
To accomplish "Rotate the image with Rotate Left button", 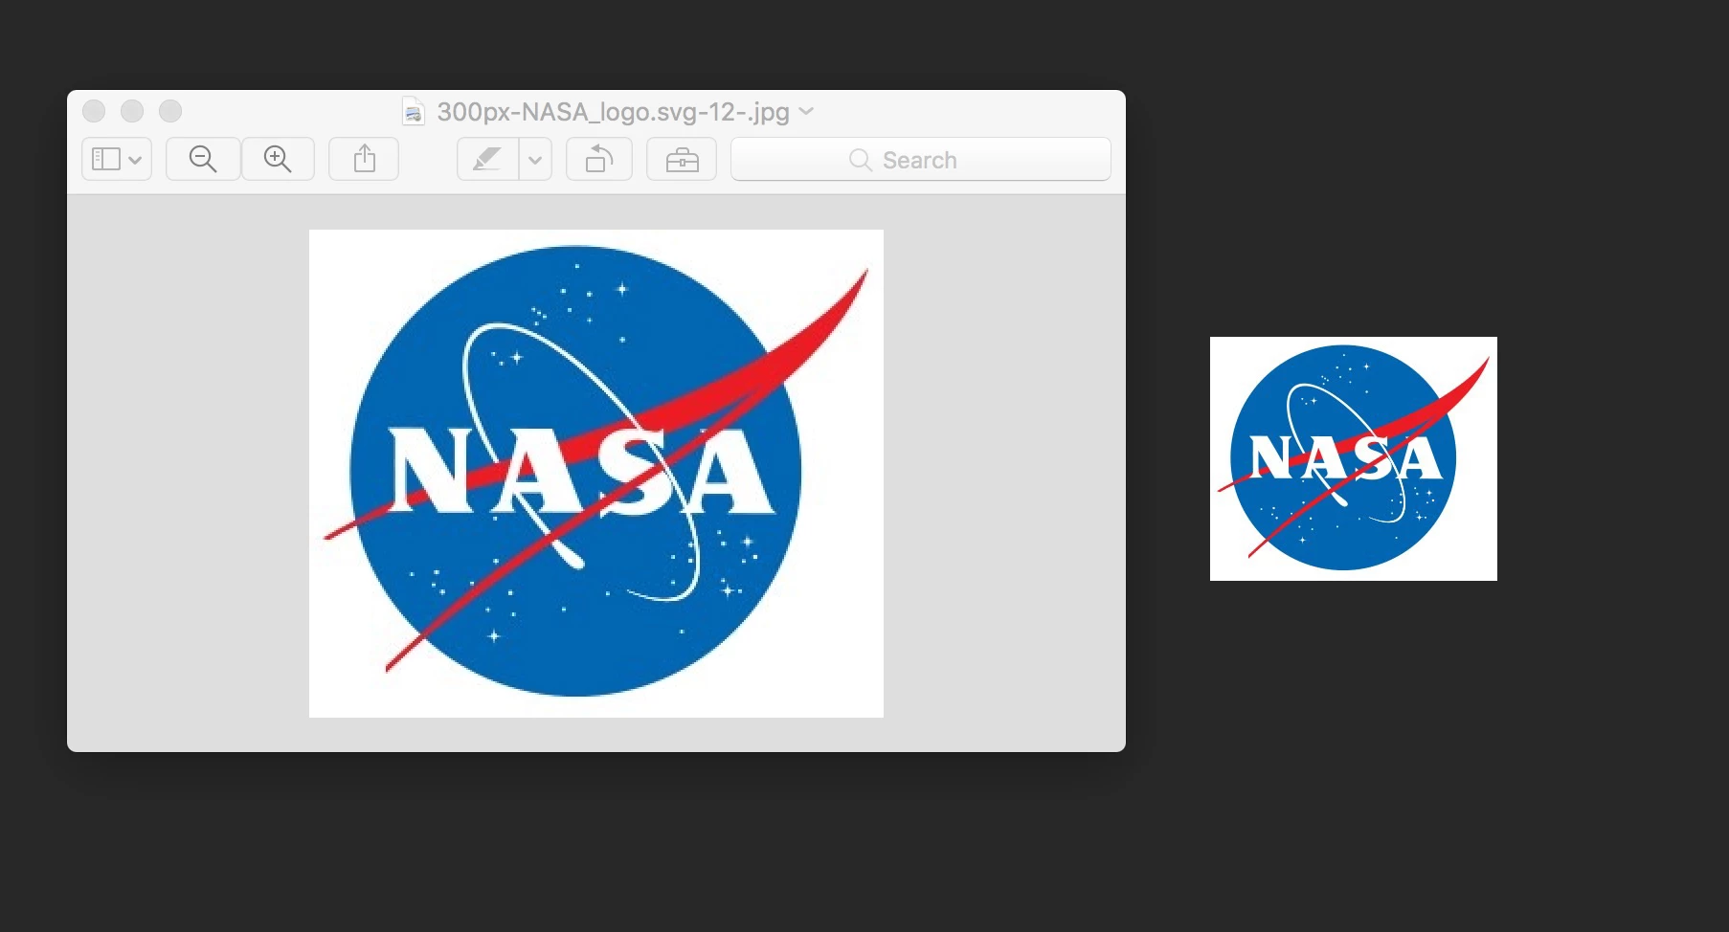I will coord(599,159).
